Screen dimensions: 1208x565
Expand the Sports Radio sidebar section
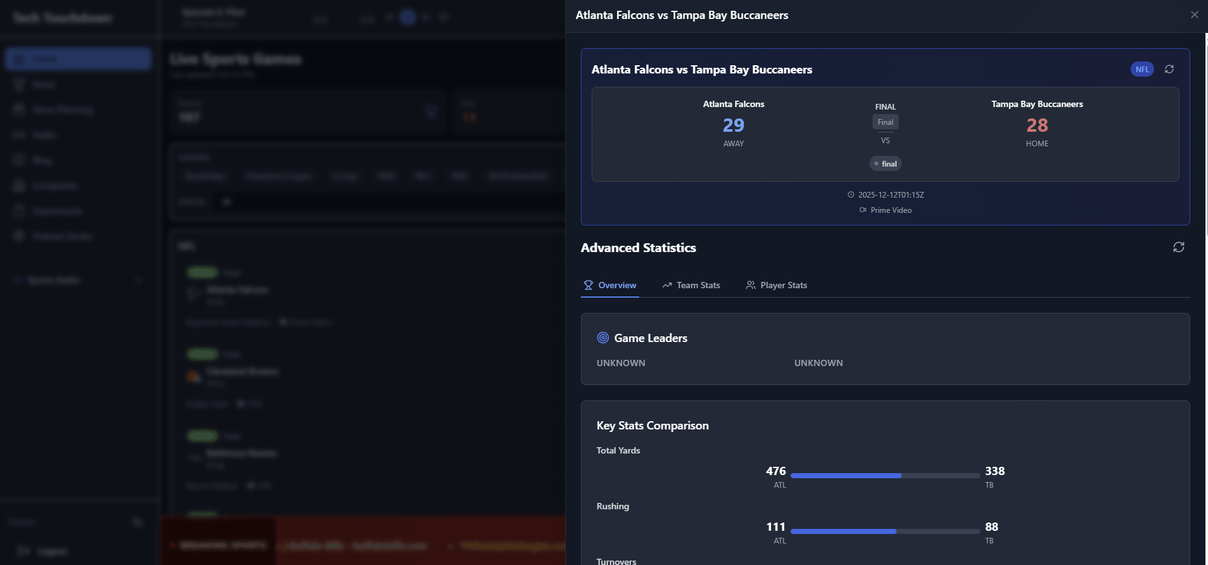[x=138, y=280]
